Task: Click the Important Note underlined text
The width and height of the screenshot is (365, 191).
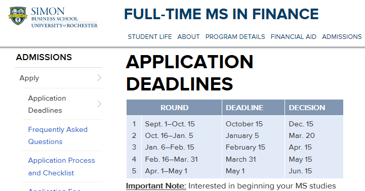Action: tap(156, 186)
